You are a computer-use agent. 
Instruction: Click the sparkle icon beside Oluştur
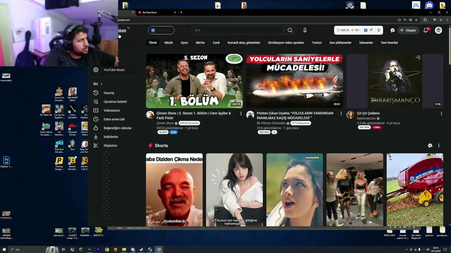coord(393,30)
